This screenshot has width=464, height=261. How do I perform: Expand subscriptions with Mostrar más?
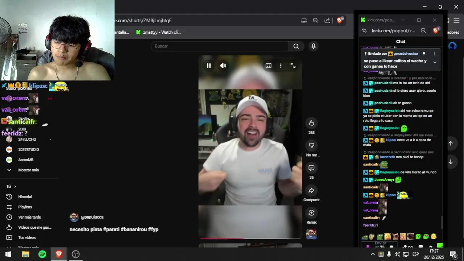click(29, 170)
